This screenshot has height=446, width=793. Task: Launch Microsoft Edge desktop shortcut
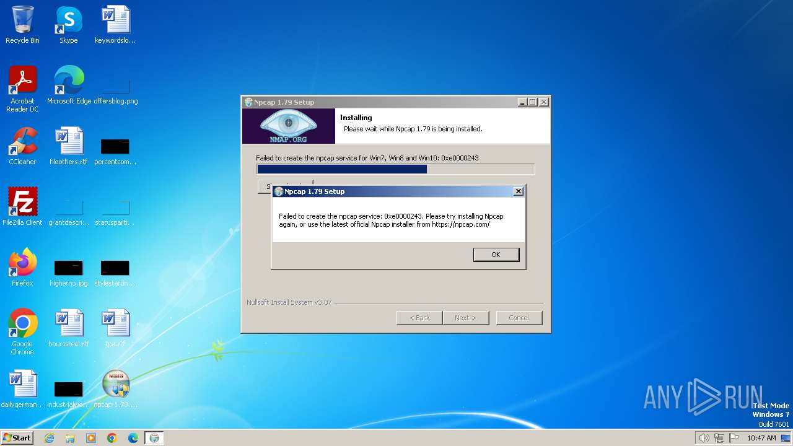tap(69, 85)
